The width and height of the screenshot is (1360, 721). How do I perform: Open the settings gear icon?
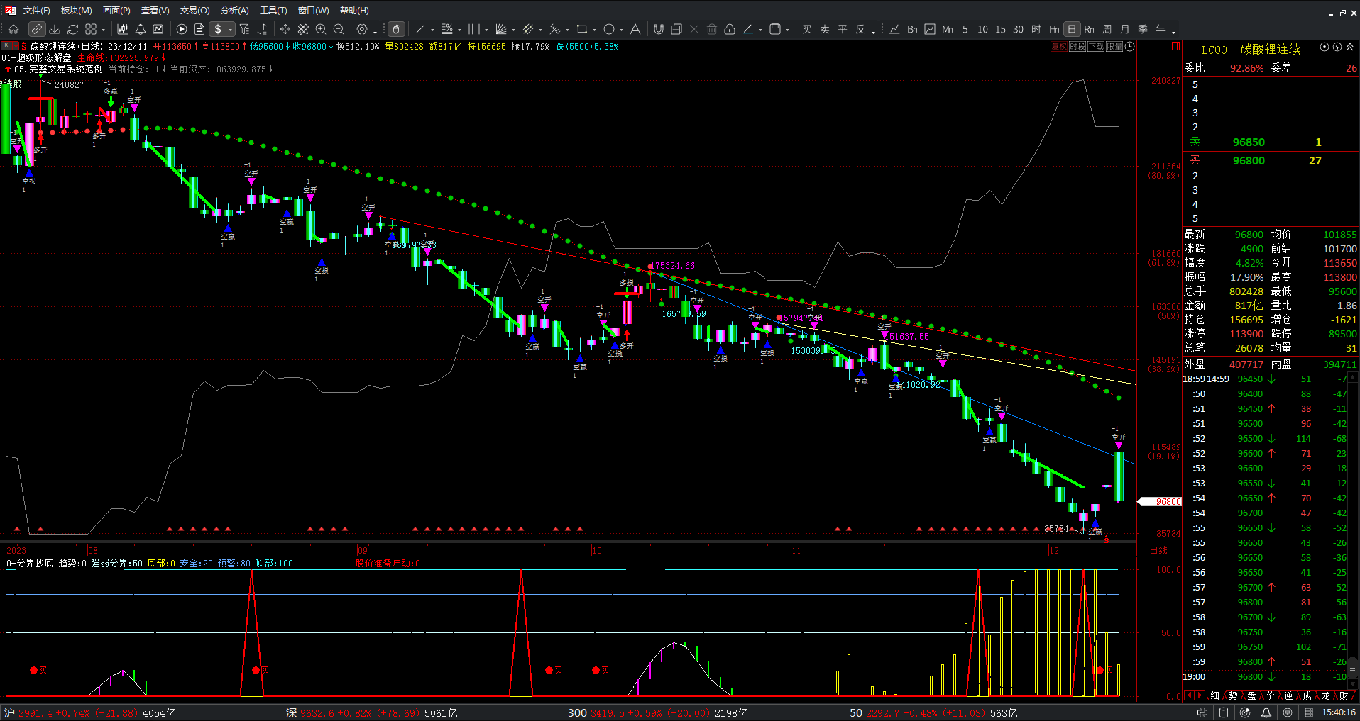[x=362, y=29]
